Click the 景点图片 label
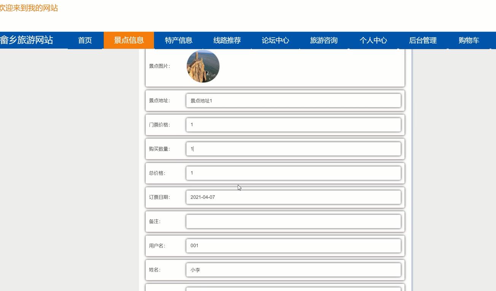The width and height of the screenshot is (496, 291). (x=159, y=66)
